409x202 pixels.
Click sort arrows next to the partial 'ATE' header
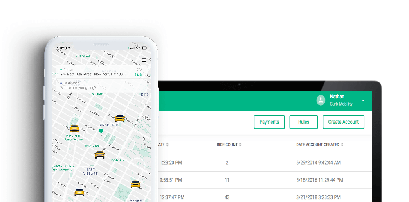(x=167, y=145)
